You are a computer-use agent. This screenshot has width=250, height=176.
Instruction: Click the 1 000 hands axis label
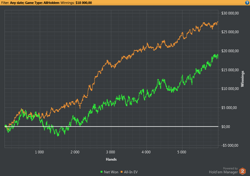point(39,152)
